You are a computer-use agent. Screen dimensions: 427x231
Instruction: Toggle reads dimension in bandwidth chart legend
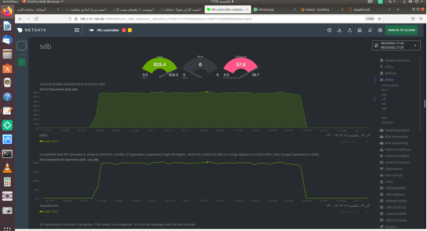tap(49, 141)
